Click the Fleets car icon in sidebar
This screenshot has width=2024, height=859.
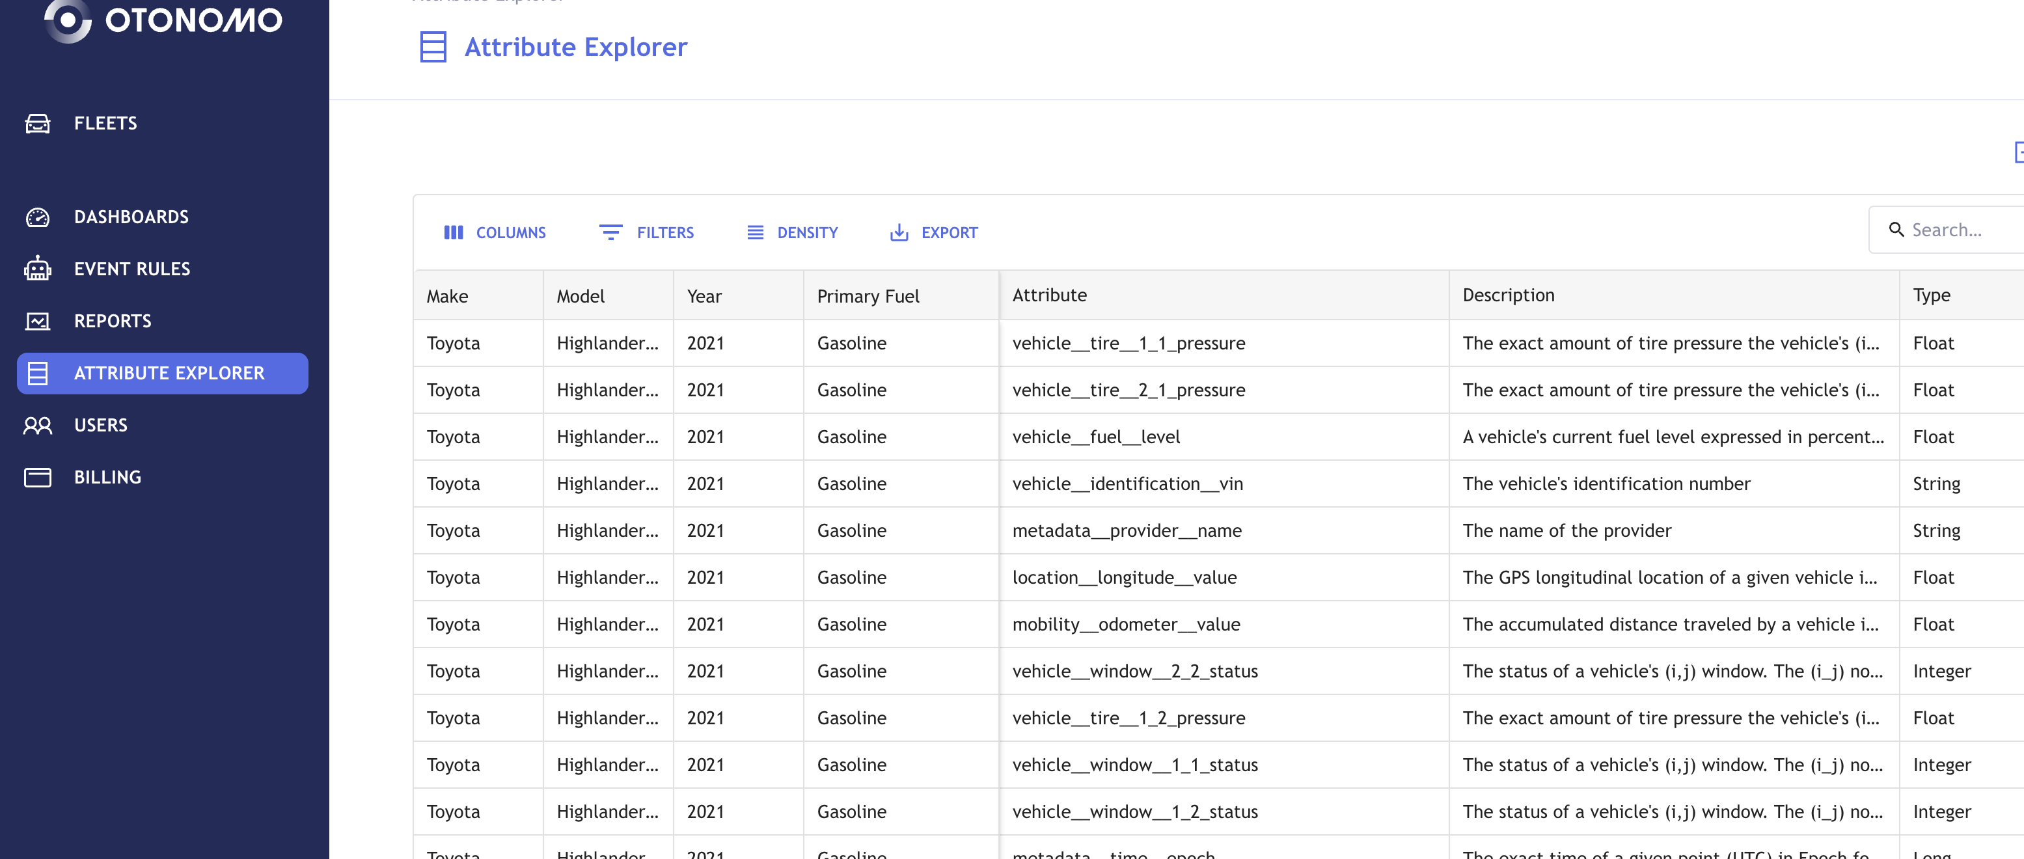(x=38, y=124)
